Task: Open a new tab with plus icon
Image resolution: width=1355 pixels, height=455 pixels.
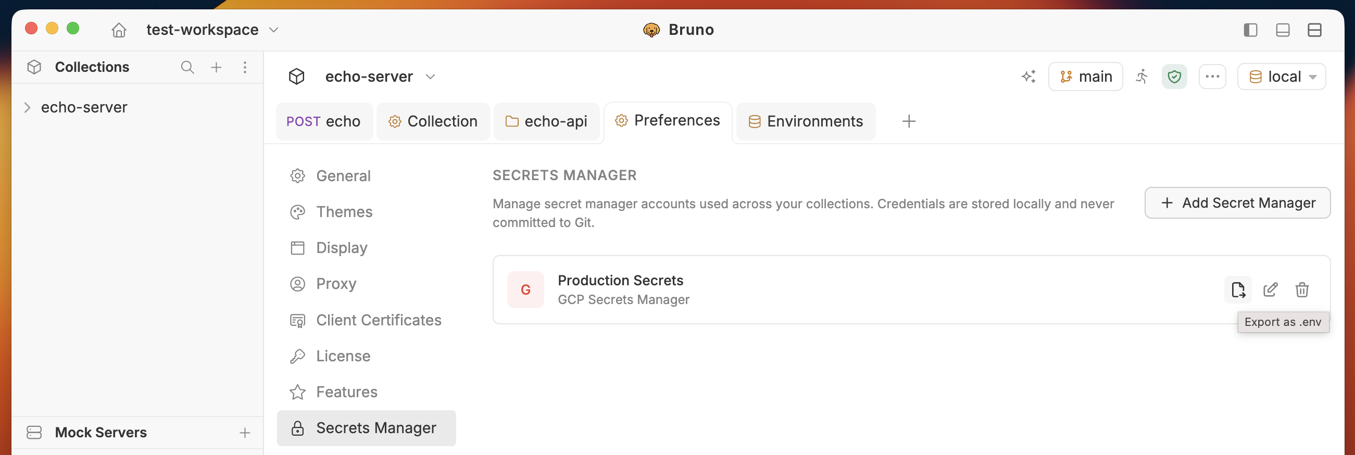Action: coord(908,121)
